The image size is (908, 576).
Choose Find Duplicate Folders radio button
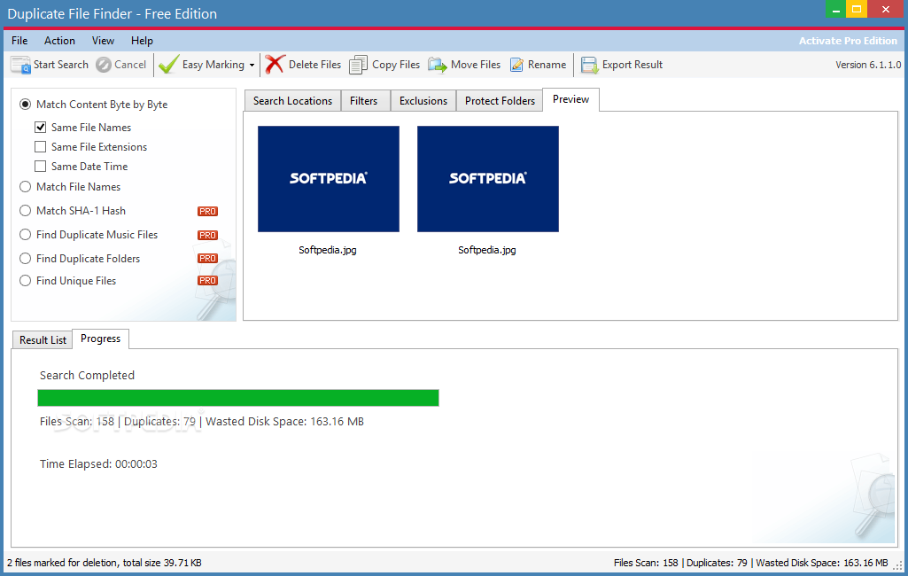point(26,259)
